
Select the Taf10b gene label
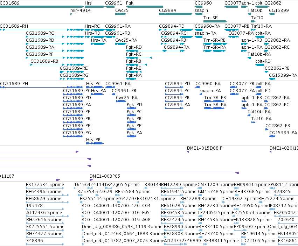(255, 11)
